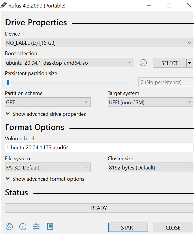
Task: Open application settings sliders icon
Action: pyautogui.click(x=36, y=226)
